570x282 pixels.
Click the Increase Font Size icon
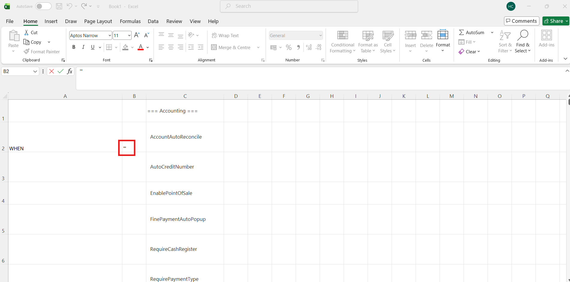pyautogui.click(x=137, y=35)
